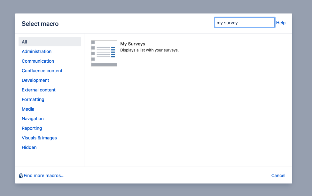Switch to the Media category
Viewport: 312px width, 196px height.
tap(28, 109)
